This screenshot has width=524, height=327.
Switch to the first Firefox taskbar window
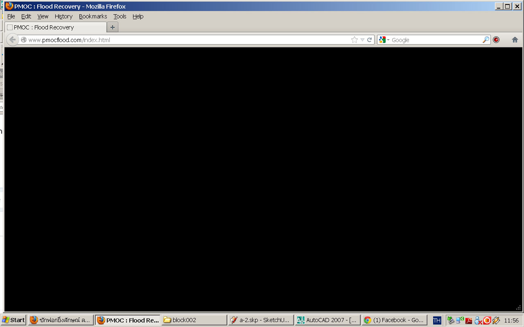(x=61, y=320)
